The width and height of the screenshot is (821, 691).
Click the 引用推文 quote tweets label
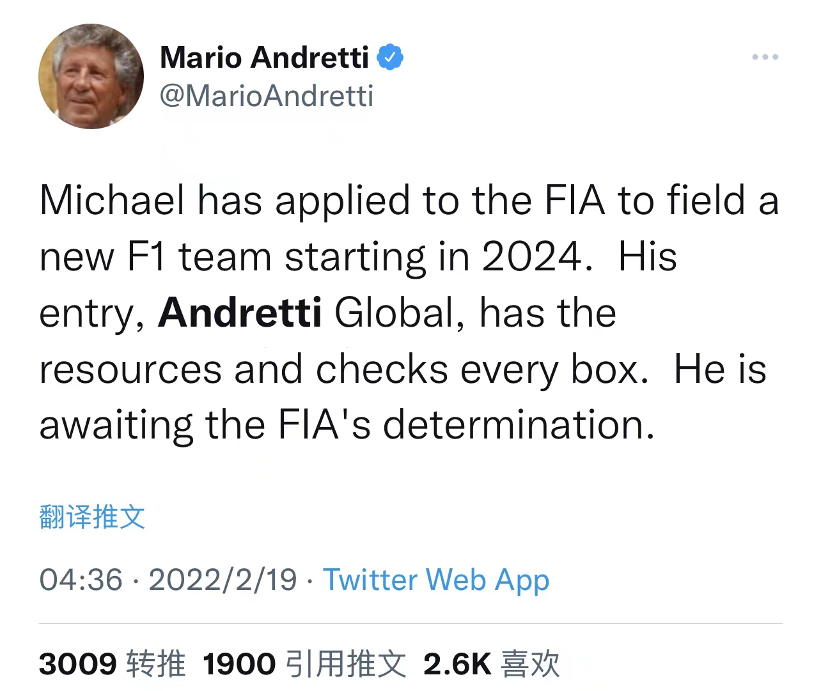(x=345, y=664)
